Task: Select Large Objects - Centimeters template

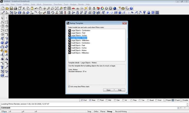Action: point(81,31)
